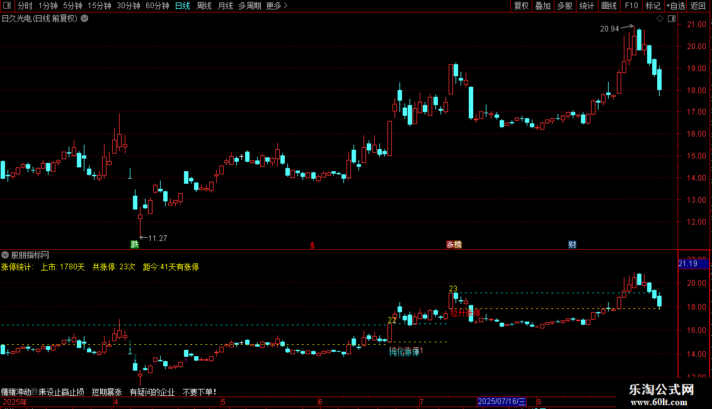Viewport: 712px width, 409px height.
Task: Click the 20.94 high price label
Action: (609, 28)
